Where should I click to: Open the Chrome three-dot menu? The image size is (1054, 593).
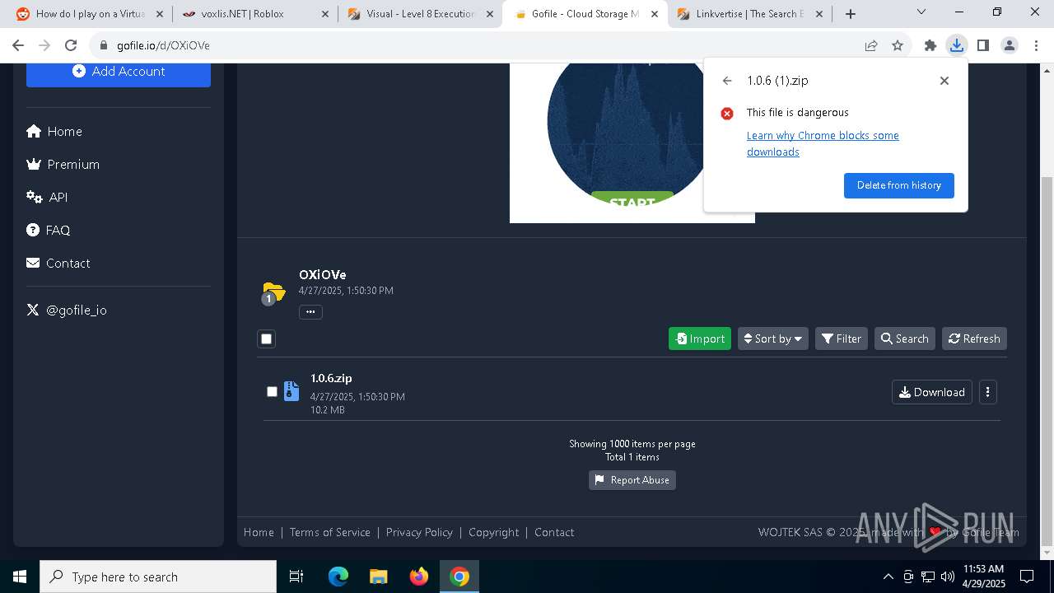click(x=1036, y=46)
